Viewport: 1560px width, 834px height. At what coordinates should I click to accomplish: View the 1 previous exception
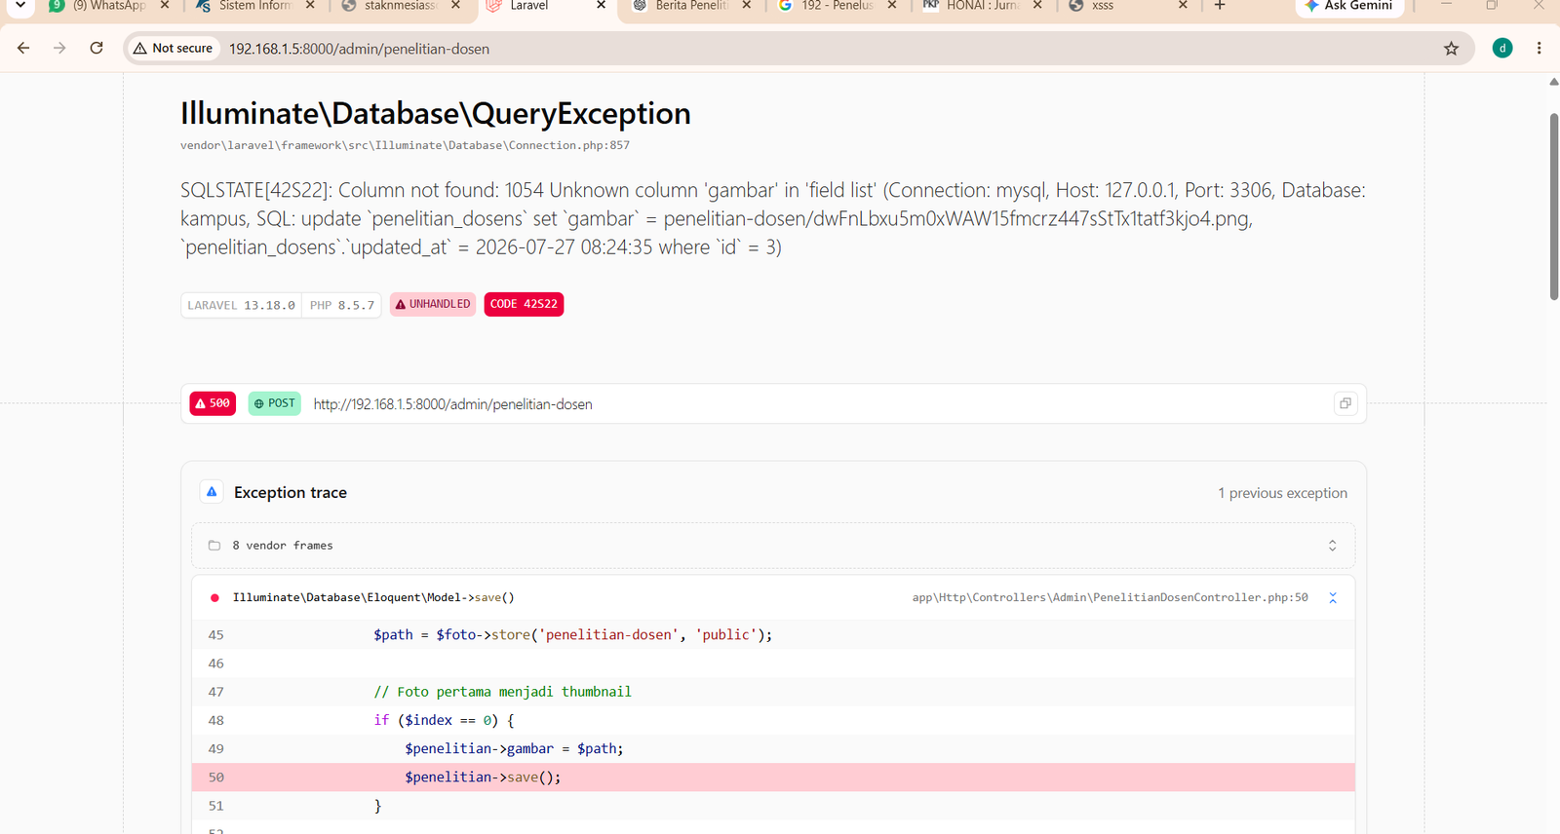tap(1282, 493)
